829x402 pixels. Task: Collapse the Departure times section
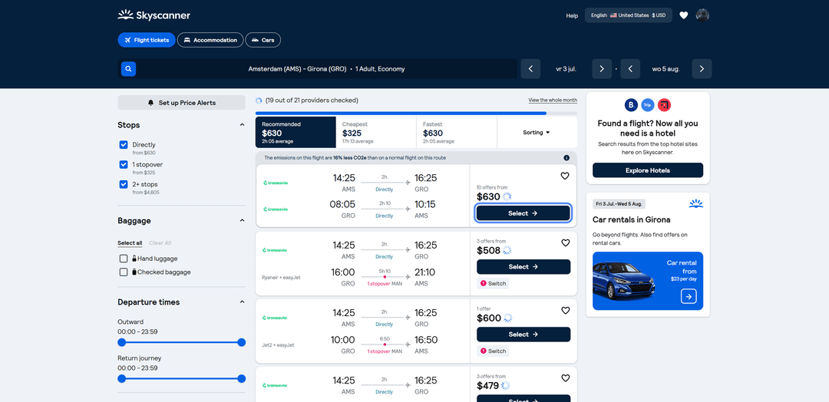pyautogui.click(x=242, y=302)
